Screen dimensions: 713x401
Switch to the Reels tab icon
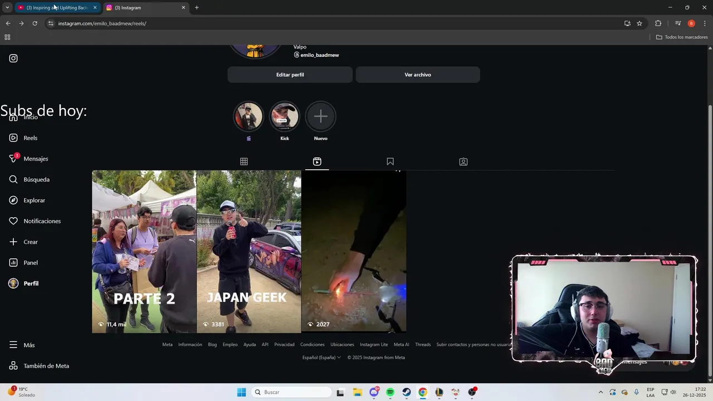(317, 162)
